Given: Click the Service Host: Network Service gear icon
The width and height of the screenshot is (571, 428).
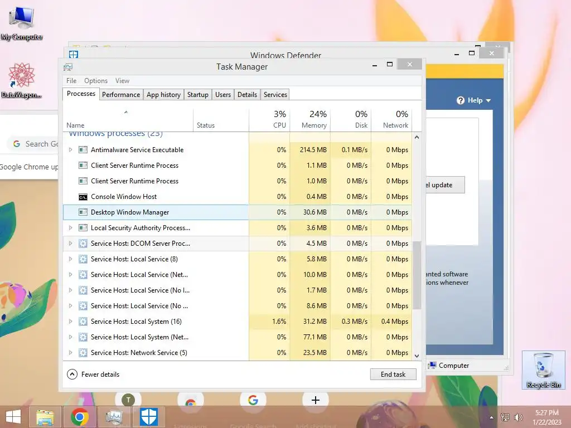Looking at the screenshot, I should click(x=83, y=353).
